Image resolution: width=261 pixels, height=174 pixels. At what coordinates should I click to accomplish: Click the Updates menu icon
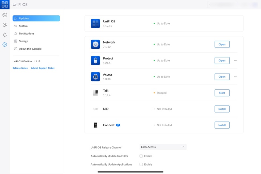pos(16,19)
